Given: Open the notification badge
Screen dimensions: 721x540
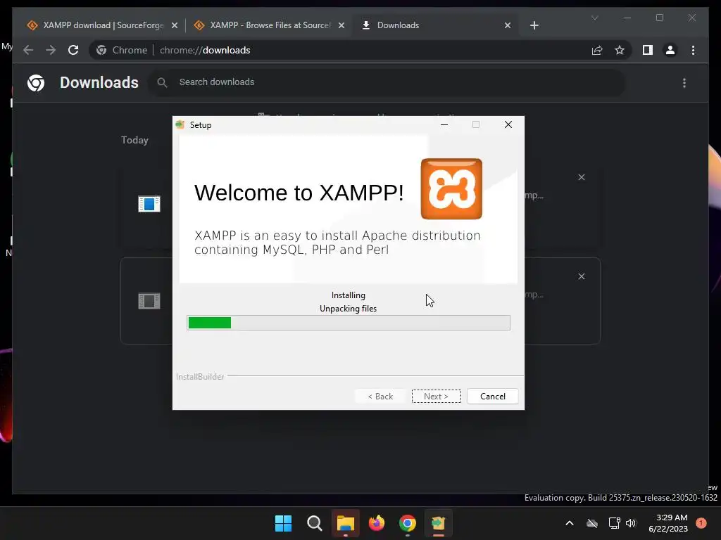Looking at the screenshot, I should click(x=701, y=523).
